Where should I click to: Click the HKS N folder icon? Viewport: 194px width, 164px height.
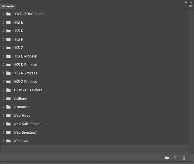(8, 39)
